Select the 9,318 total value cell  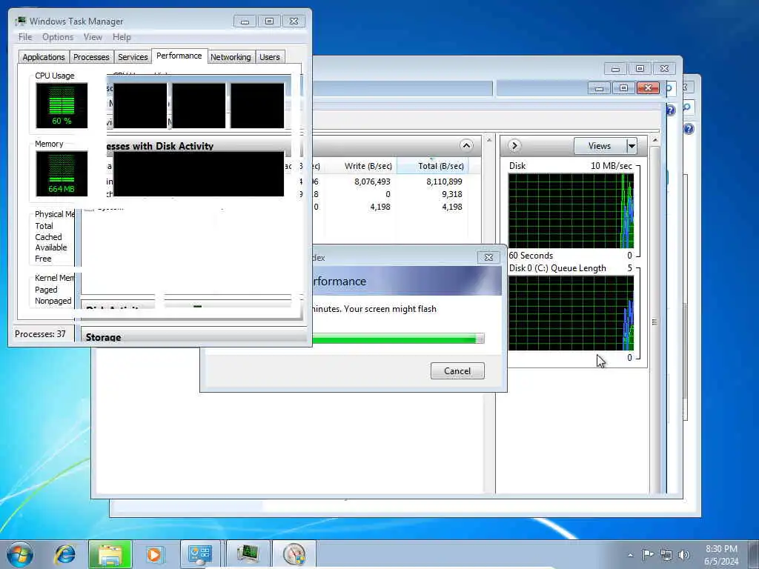(x=451, y=194)
